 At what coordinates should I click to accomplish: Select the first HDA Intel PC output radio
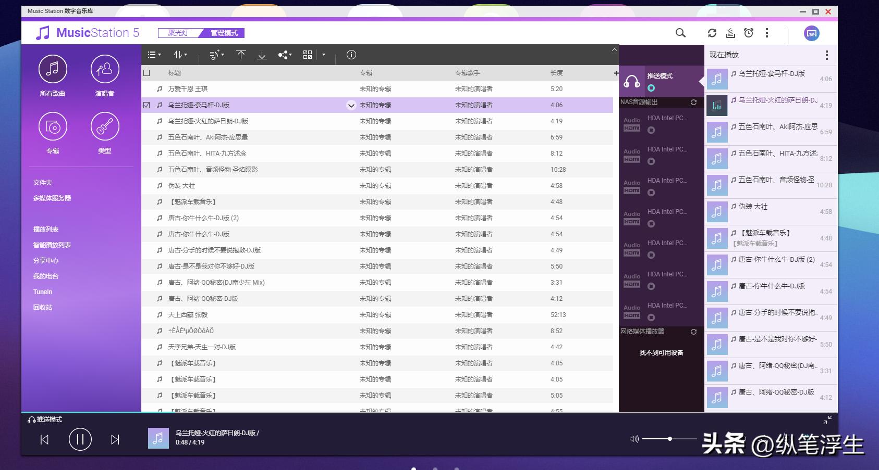(651, 130)
